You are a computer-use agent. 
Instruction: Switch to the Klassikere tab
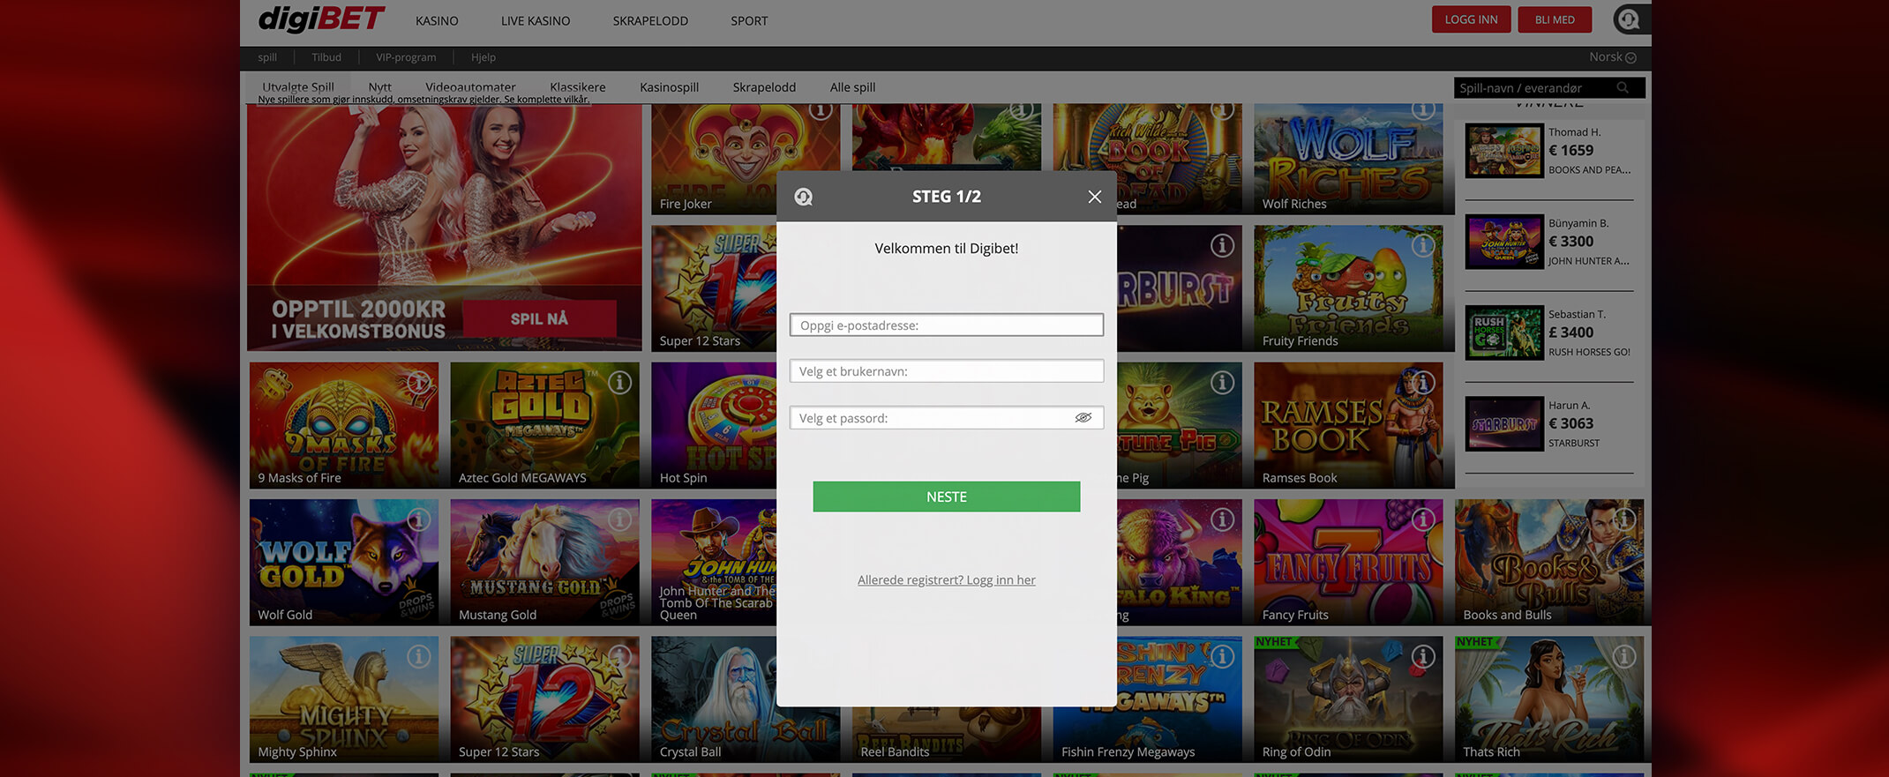(578, 86)
